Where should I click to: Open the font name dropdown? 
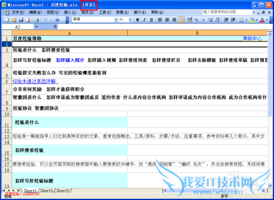[116, 20]
